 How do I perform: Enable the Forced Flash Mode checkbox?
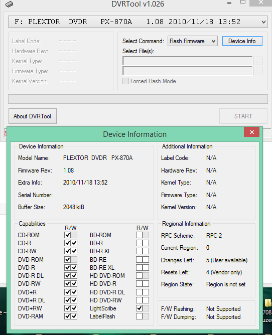(126, 81)
